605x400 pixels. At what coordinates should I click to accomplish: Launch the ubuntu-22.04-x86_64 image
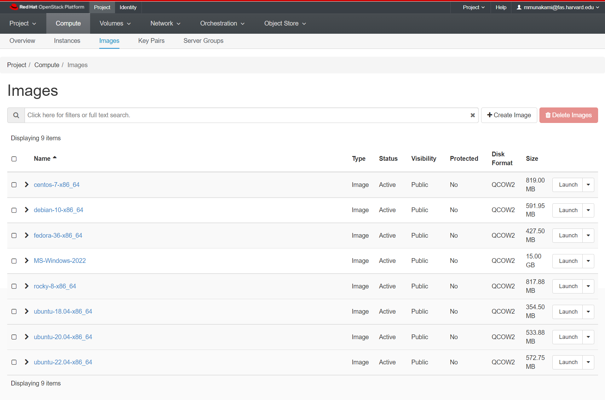coord(568,362)
